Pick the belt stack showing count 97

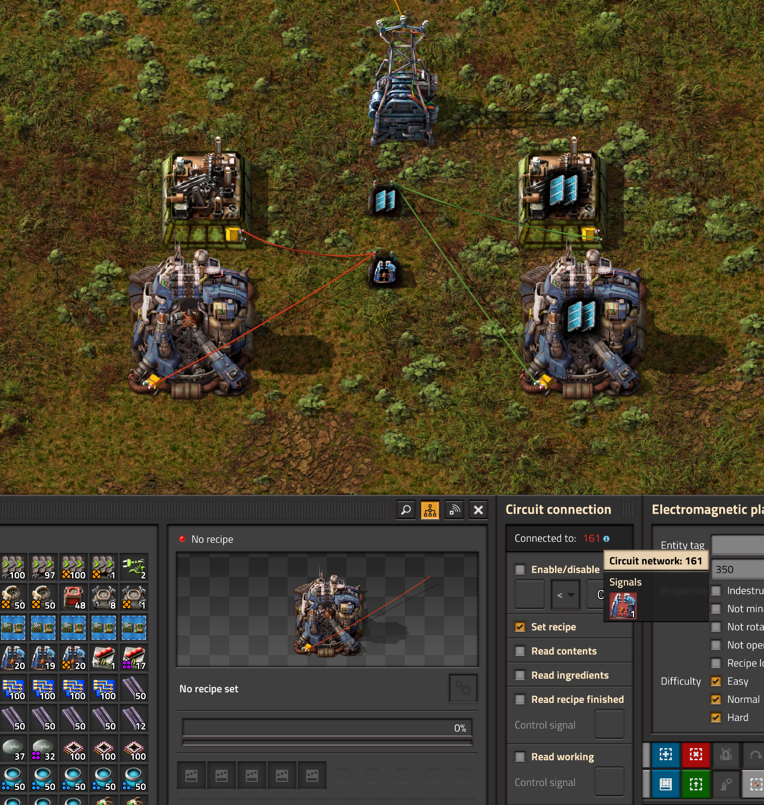(43, 567)
